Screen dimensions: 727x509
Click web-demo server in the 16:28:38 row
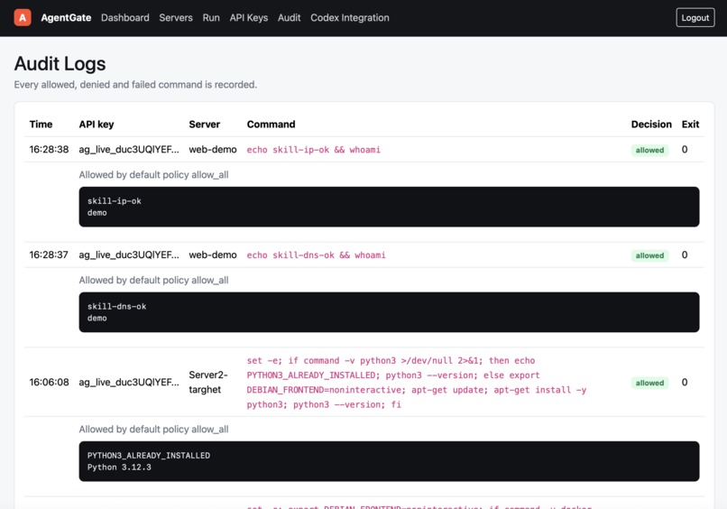pos(213,150)
